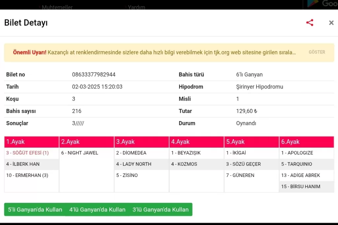Click horse entry SÖĞÜT EFESİ

27,153
